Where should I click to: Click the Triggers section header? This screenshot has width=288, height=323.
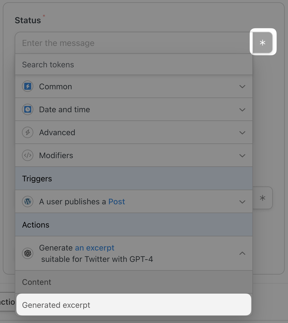(x=134, y=179)
